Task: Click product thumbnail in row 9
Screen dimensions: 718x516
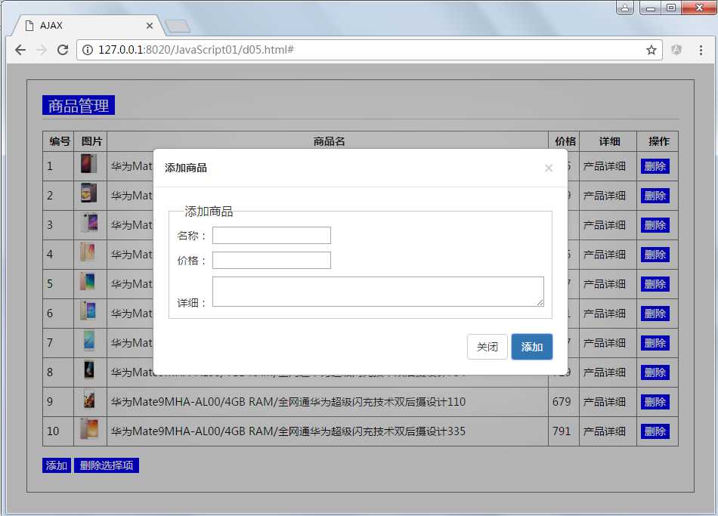Action: pyautogui.click(x=88, y=399)
